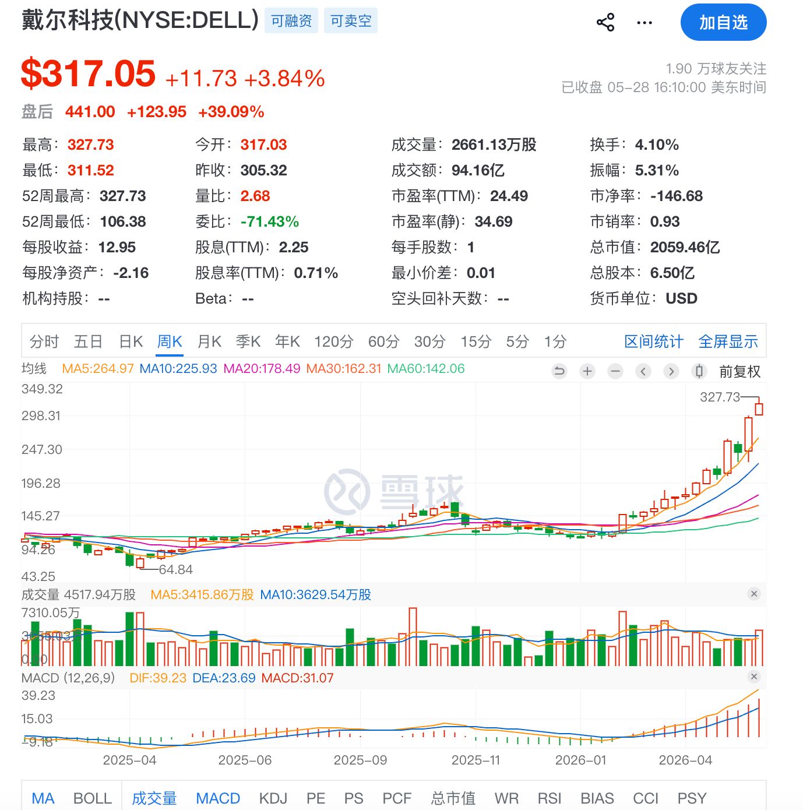Toggle the PE indicator
The image size is (803, 810).
316,798
